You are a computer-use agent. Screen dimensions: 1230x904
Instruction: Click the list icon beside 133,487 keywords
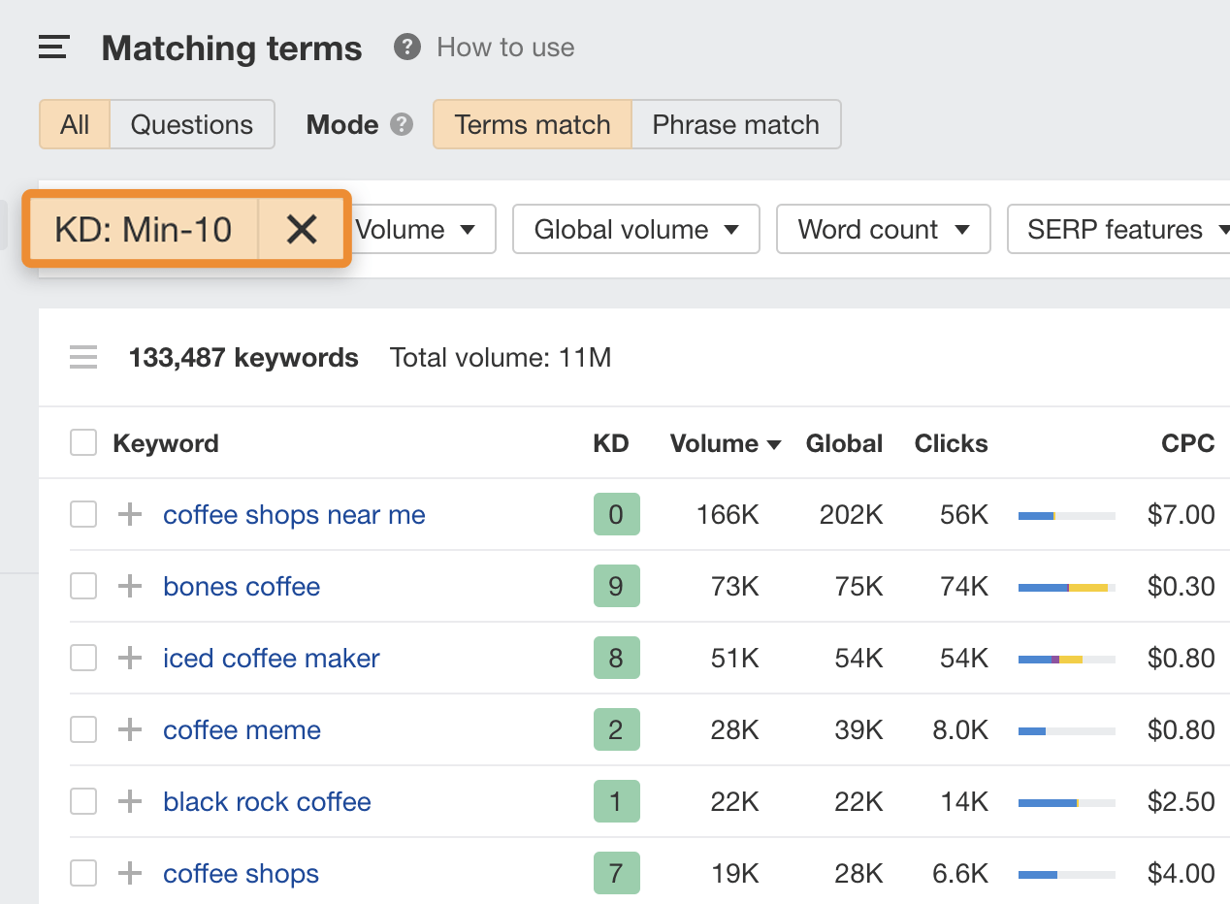coord(83,358)
